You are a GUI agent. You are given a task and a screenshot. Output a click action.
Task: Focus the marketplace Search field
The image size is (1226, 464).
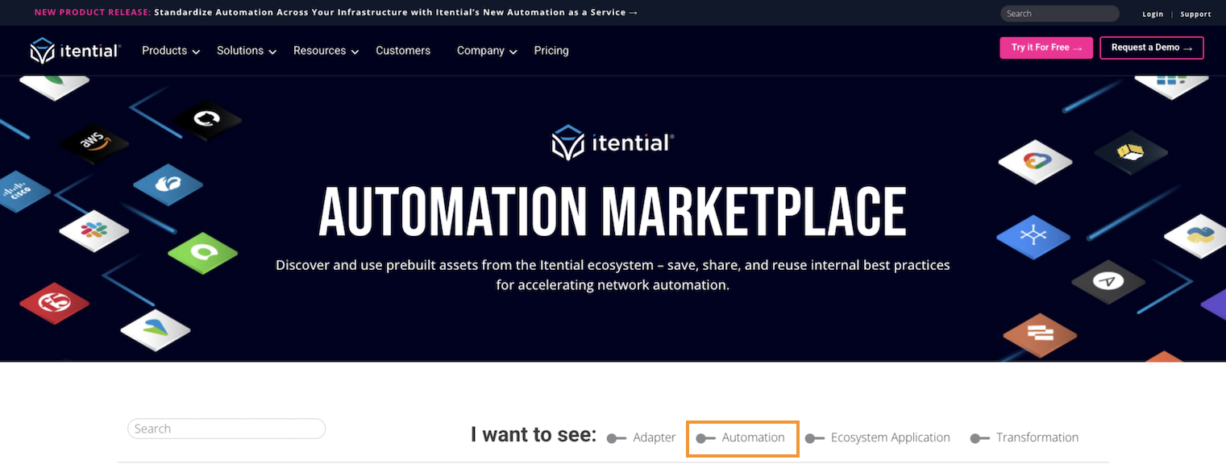[x=226, y=429]
